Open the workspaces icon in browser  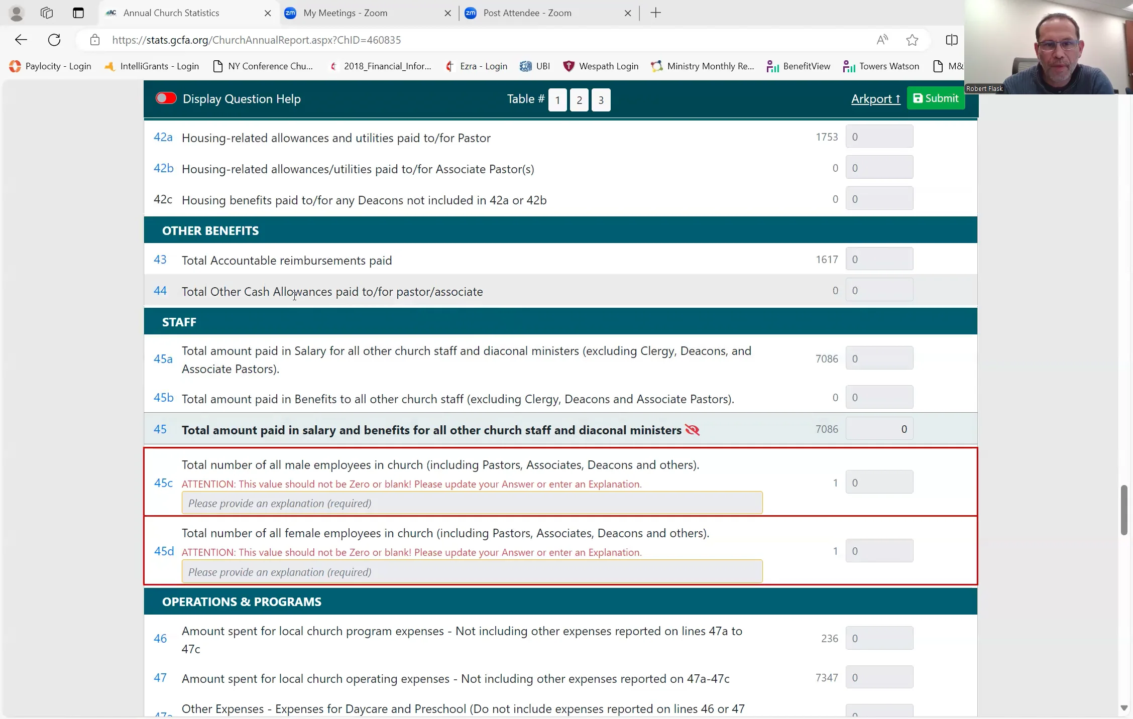point(47,13)
